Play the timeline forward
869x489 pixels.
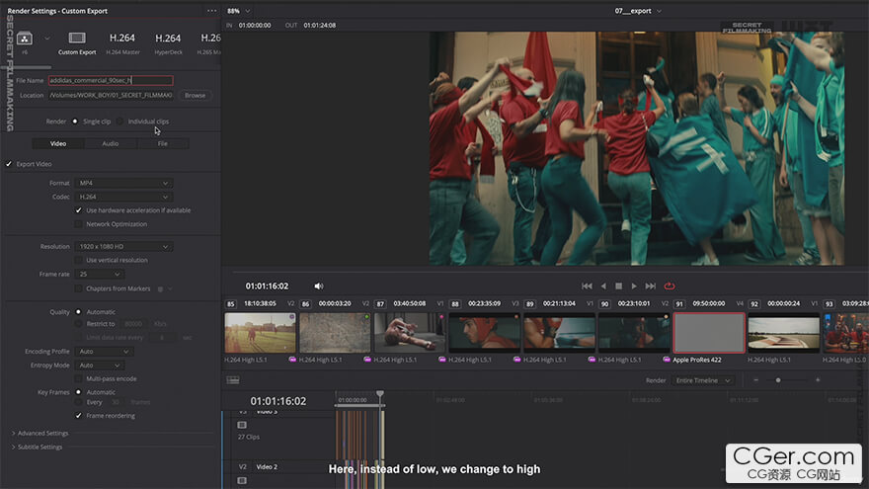(634, 286)
